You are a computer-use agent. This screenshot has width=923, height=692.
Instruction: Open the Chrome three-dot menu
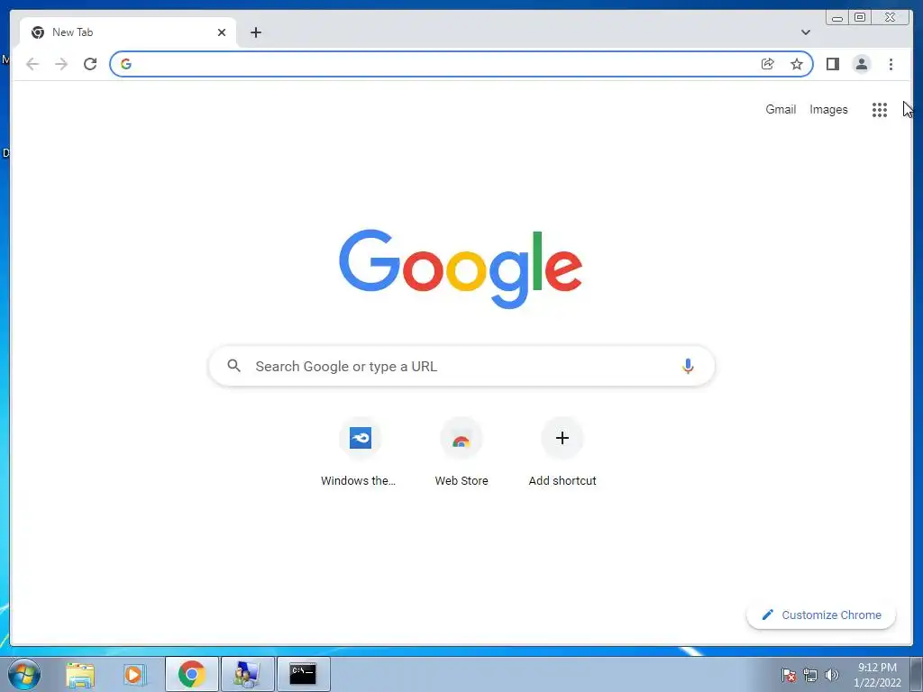(x=891, y=64)
